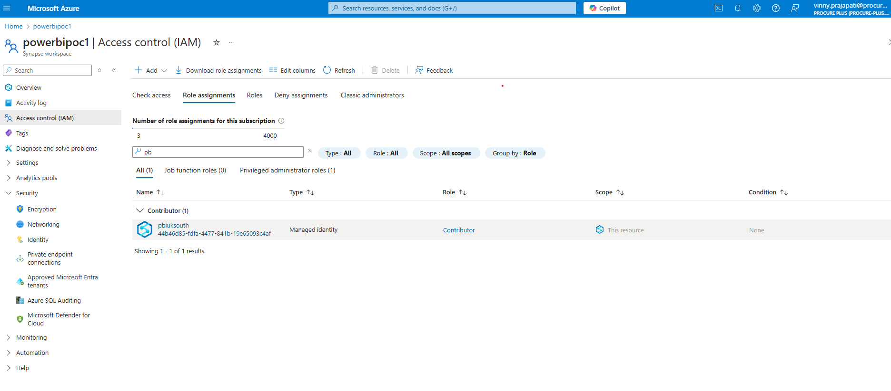Screen dimensions: 891x391
Task: Open Activity log
Action: coord(31,103)
